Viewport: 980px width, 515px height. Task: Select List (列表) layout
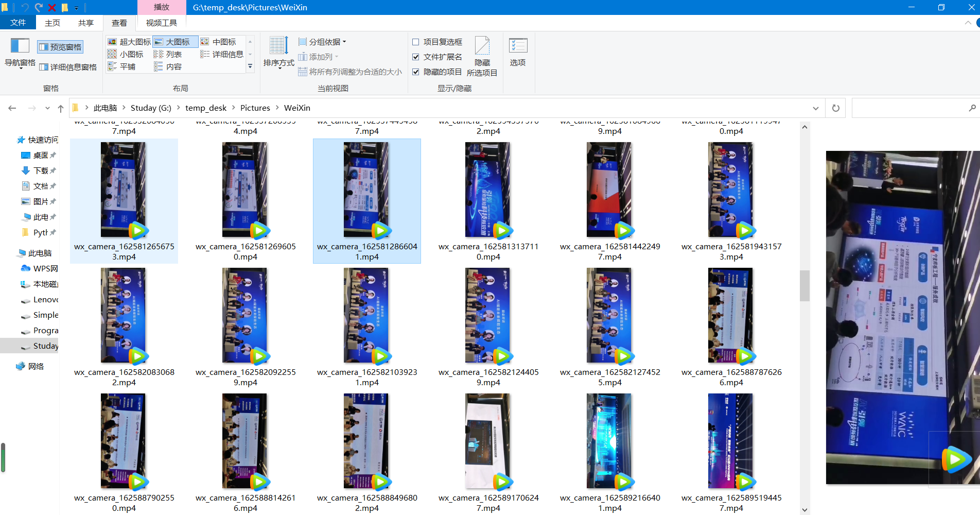tap(168, 54)
